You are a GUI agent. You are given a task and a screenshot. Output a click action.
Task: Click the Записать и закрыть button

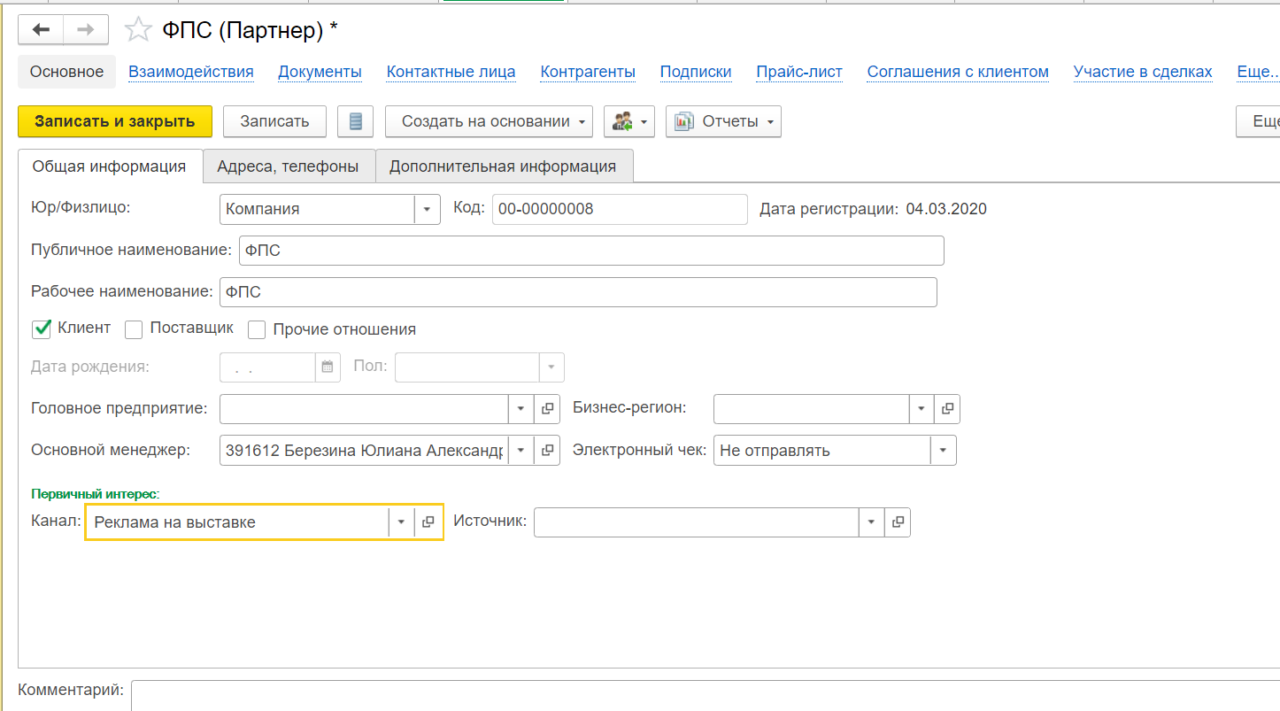tap(114, 121)
